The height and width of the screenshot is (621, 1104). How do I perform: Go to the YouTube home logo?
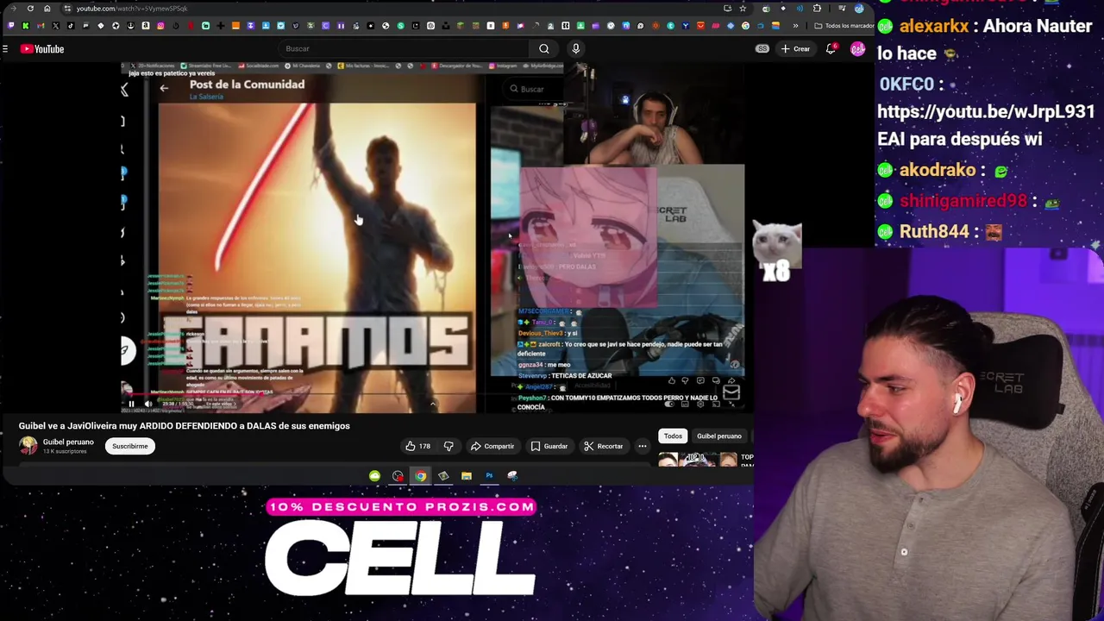[x=42, y=49]
